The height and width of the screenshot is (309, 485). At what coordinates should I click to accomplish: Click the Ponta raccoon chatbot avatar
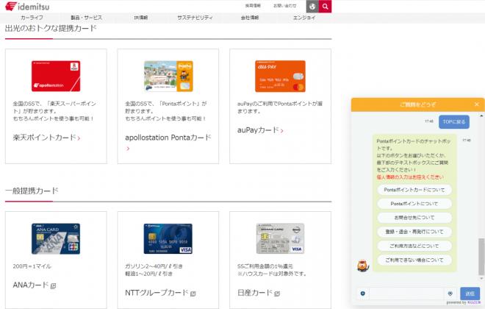coord(363,266)
